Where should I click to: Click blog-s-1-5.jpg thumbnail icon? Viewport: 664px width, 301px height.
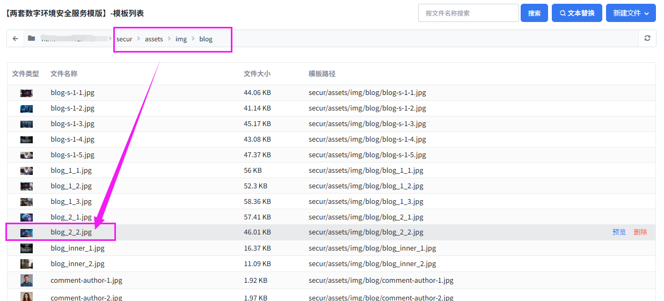click(x=26, y=155)
